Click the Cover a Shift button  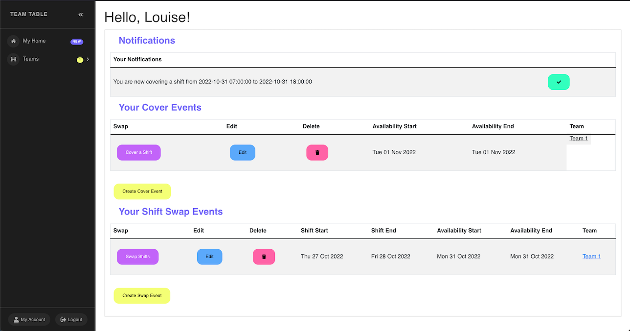pyautogui.click(x=138, y=153)
